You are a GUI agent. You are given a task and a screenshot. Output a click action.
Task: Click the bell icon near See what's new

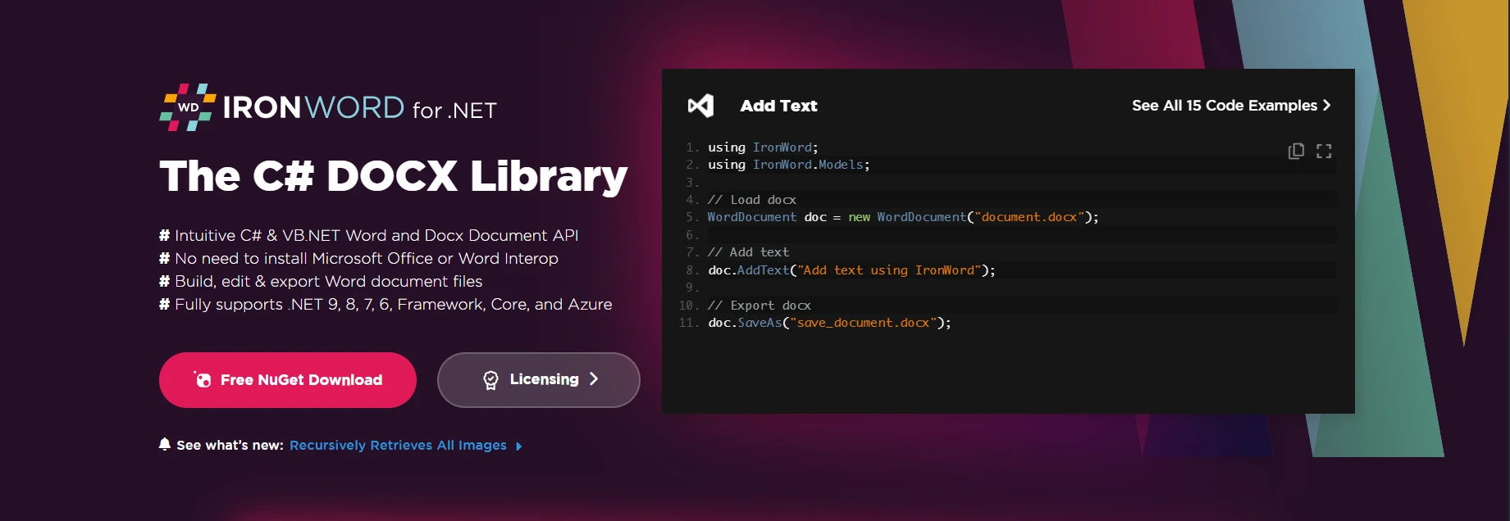click(x=165, y=444)
